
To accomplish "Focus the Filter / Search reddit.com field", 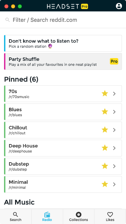I will (63, 20).
